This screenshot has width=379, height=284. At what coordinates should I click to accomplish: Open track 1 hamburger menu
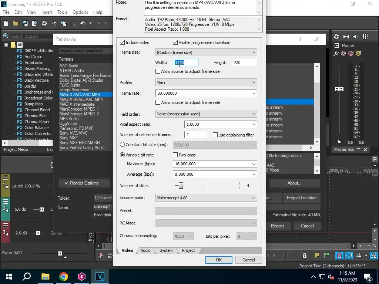[x=6, y=178]
